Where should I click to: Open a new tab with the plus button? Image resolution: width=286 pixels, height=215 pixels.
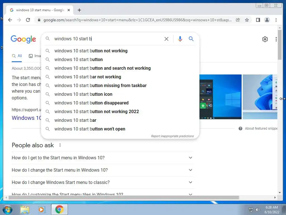[79, 10]
